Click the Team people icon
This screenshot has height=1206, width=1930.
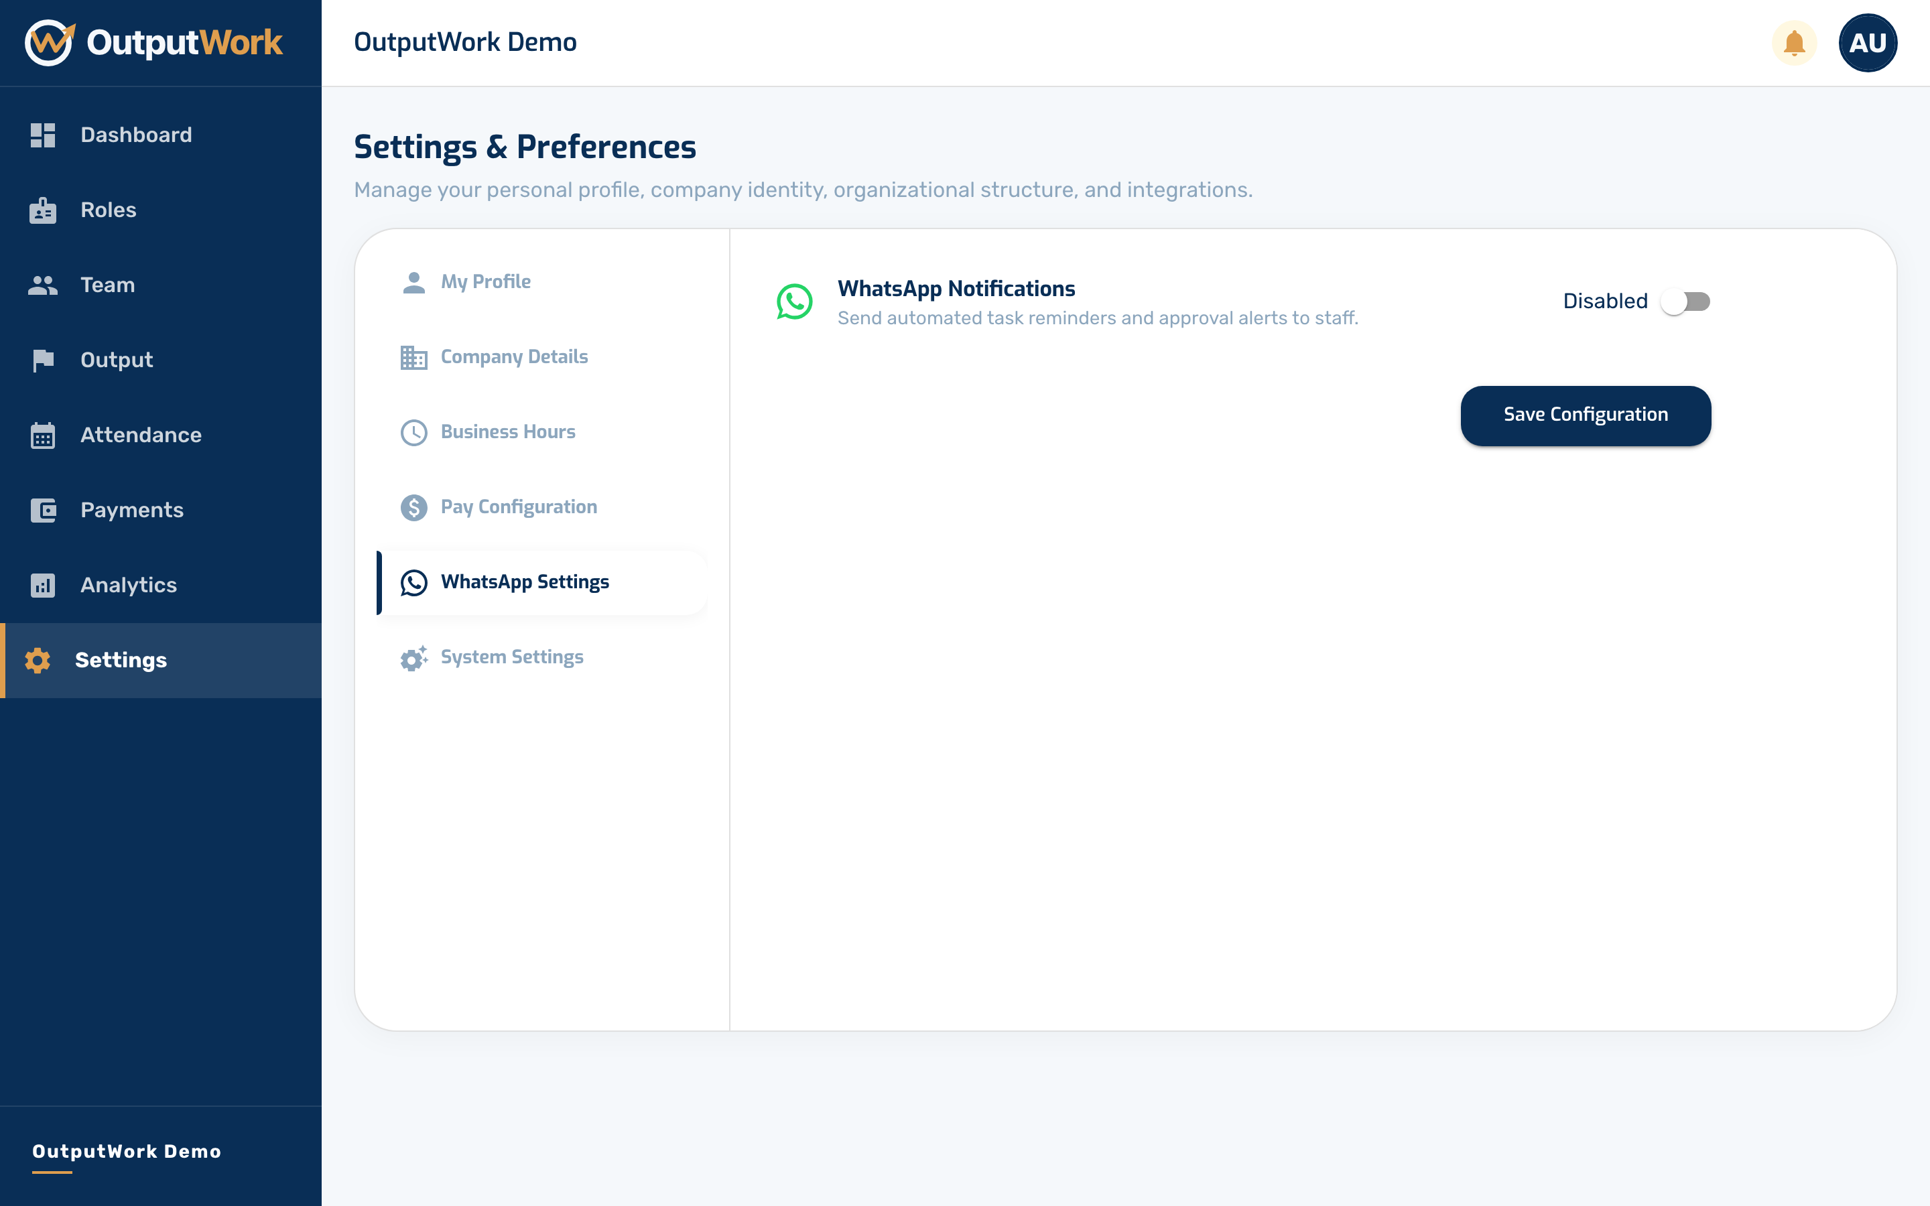[x=43, y=285]
